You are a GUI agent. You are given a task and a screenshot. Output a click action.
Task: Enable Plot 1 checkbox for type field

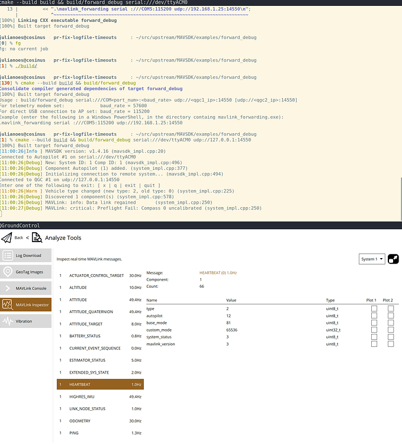point(374,309)
